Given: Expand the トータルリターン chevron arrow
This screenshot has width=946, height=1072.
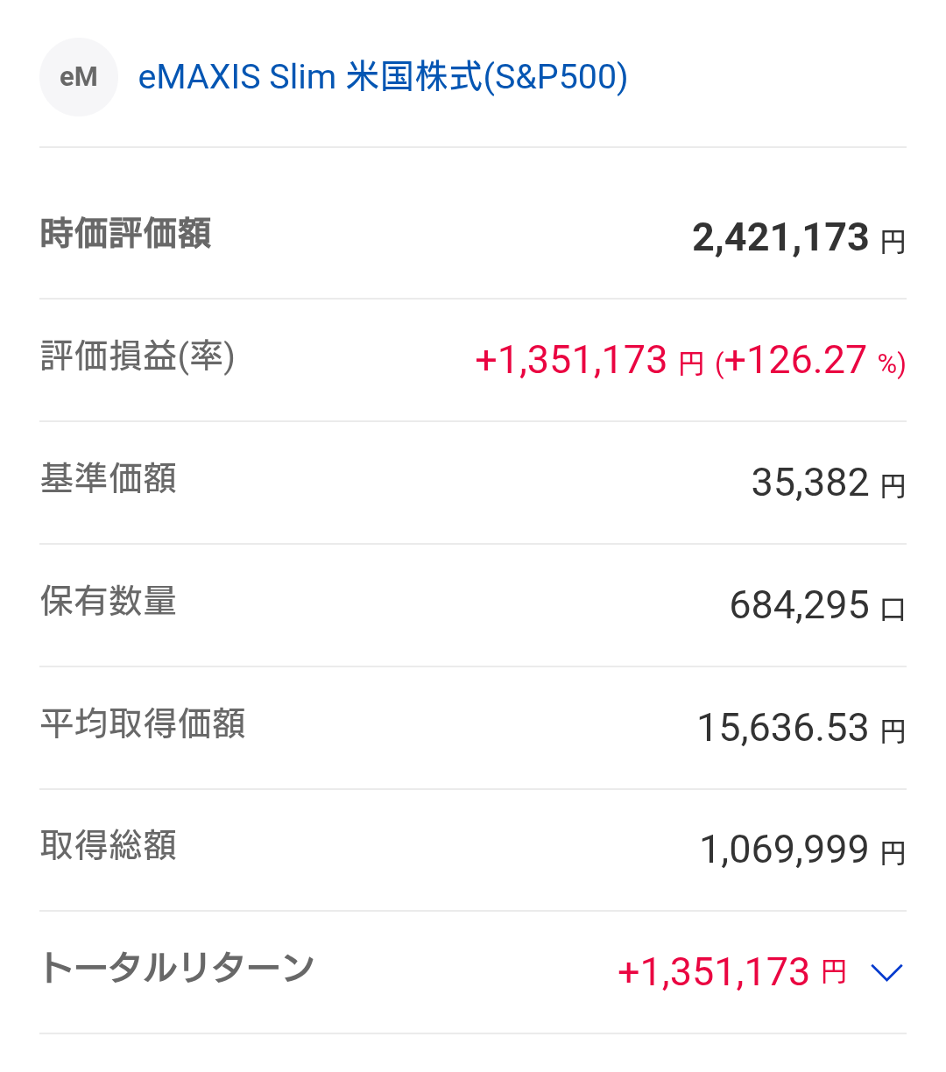Looking at the screenshot, I should tap(886, 972).
